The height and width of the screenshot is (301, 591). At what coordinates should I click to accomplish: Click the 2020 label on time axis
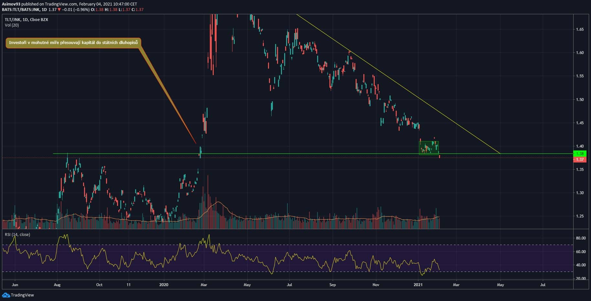pyautogui.click(x=164, y=285)
